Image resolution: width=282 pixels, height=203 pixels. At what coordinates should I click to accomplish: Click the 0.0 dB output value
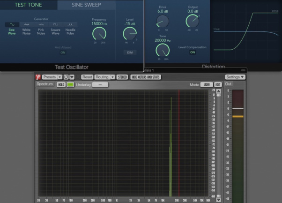pyautogui.click(x=193, y=11)
